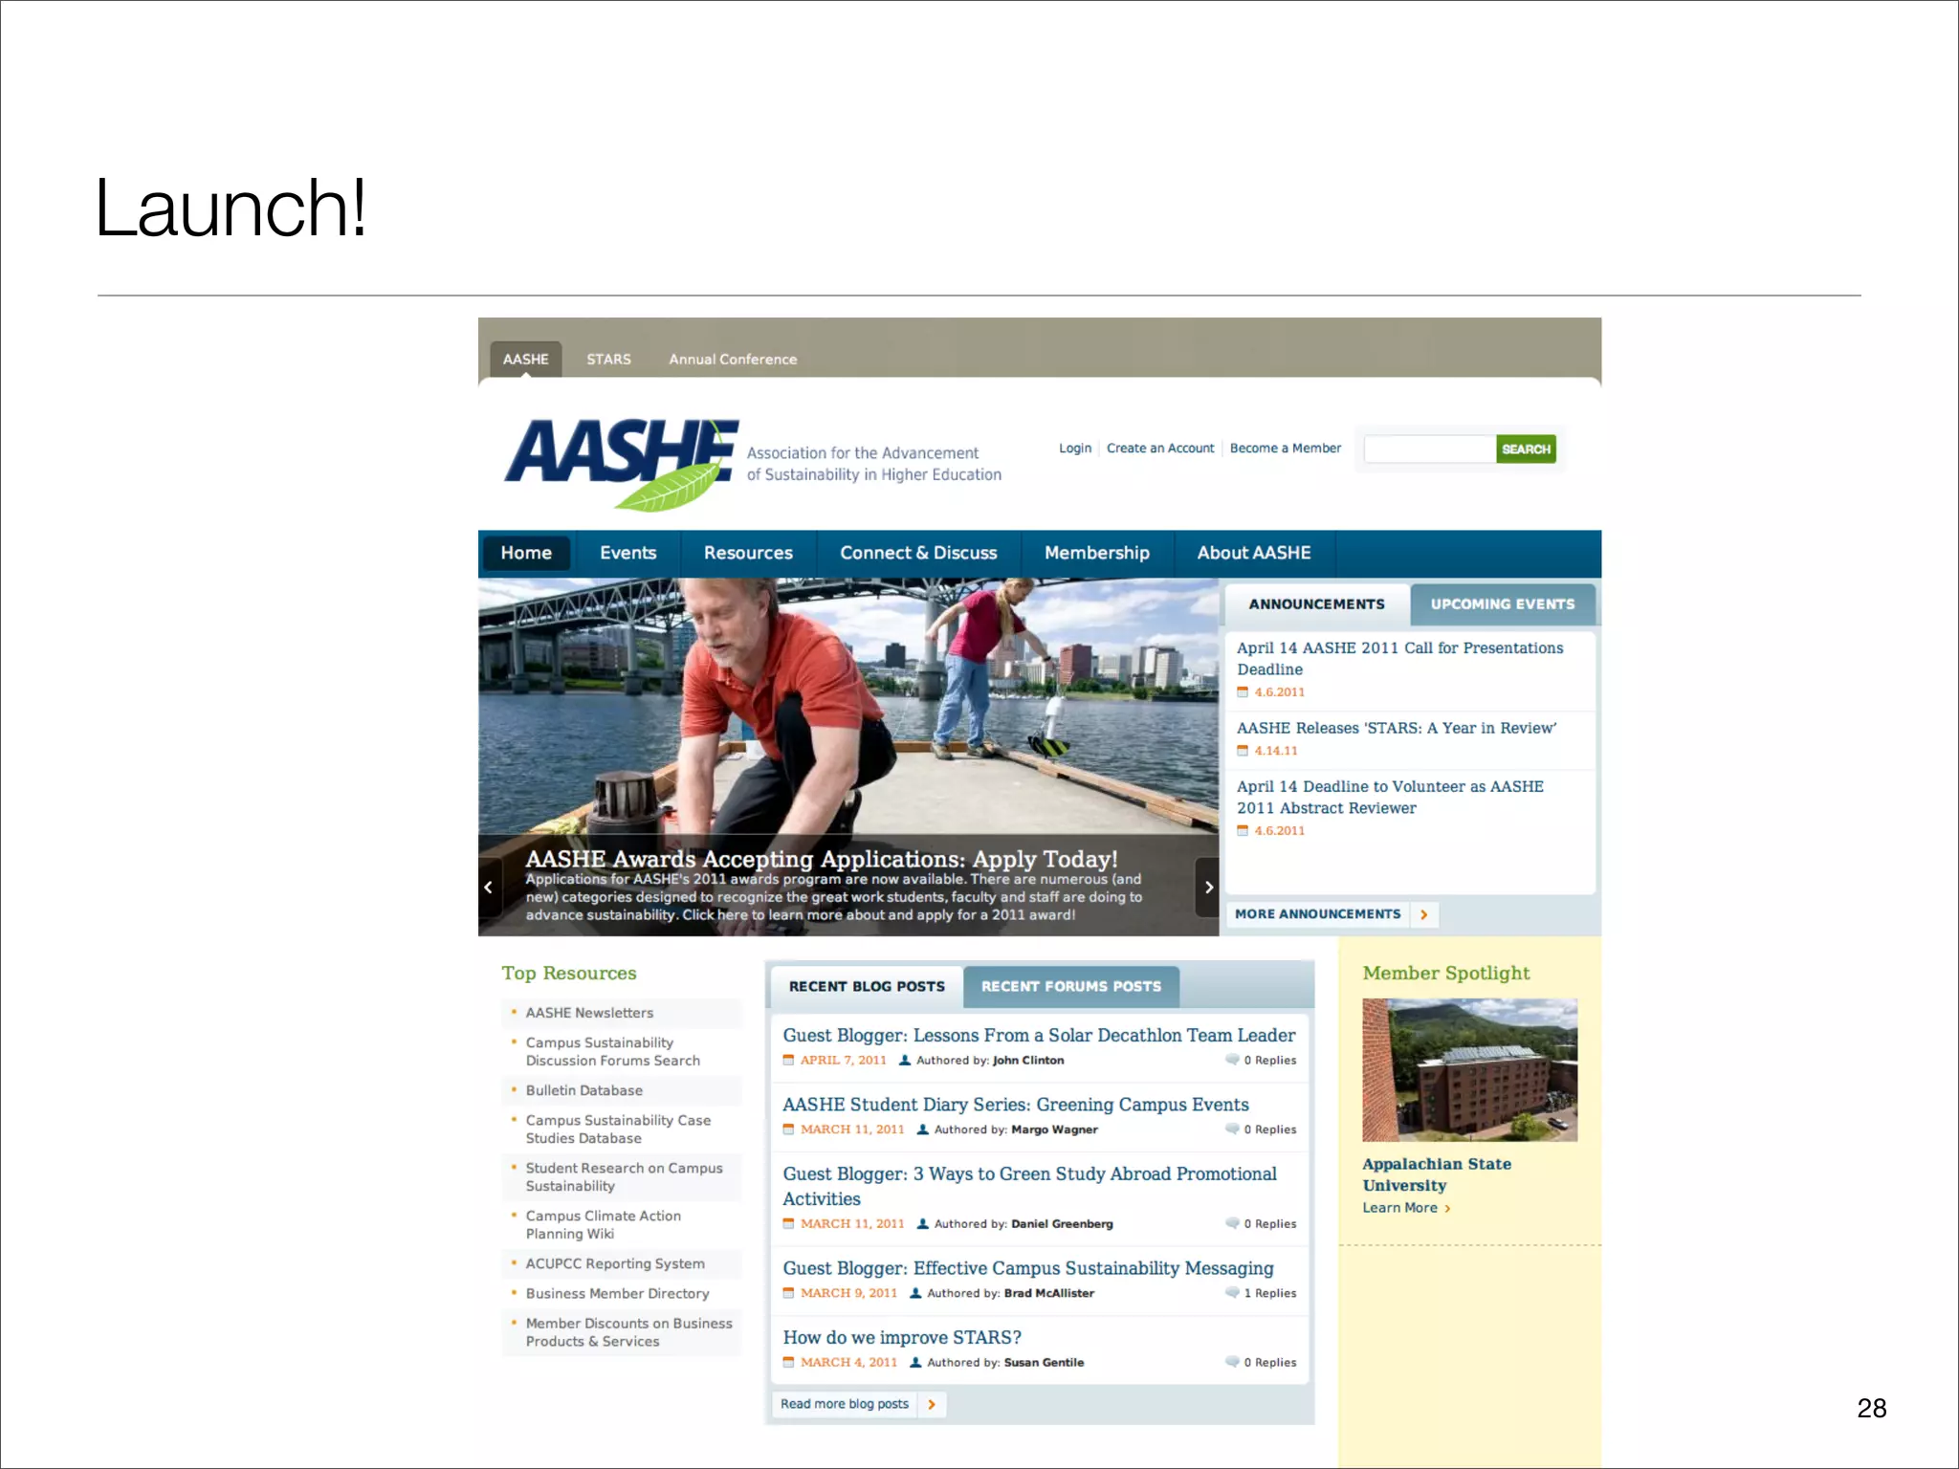Open the Bulletin Database resource link

(583, 1090)
